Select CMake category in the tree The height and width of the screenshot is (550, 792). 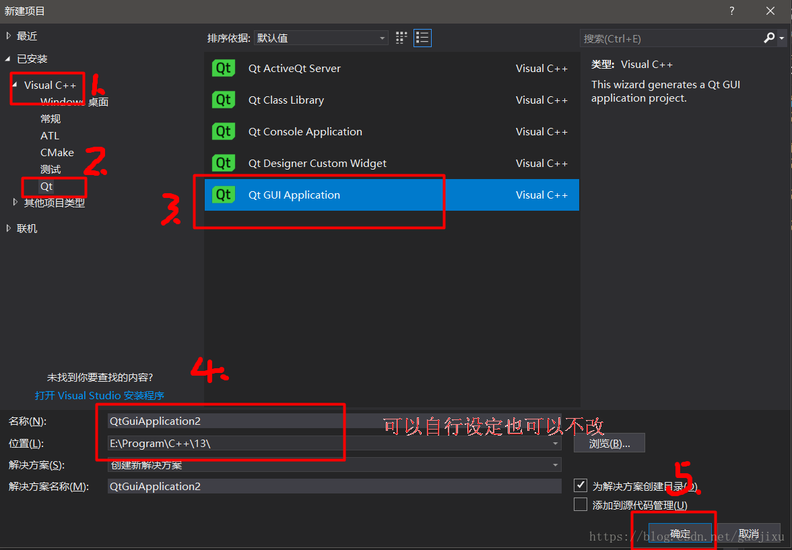point(57,153)
